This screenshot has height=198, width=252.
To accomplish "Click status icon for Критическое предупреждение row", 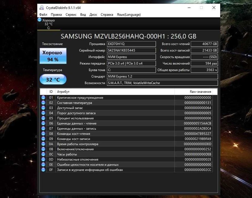I will 43,97.
